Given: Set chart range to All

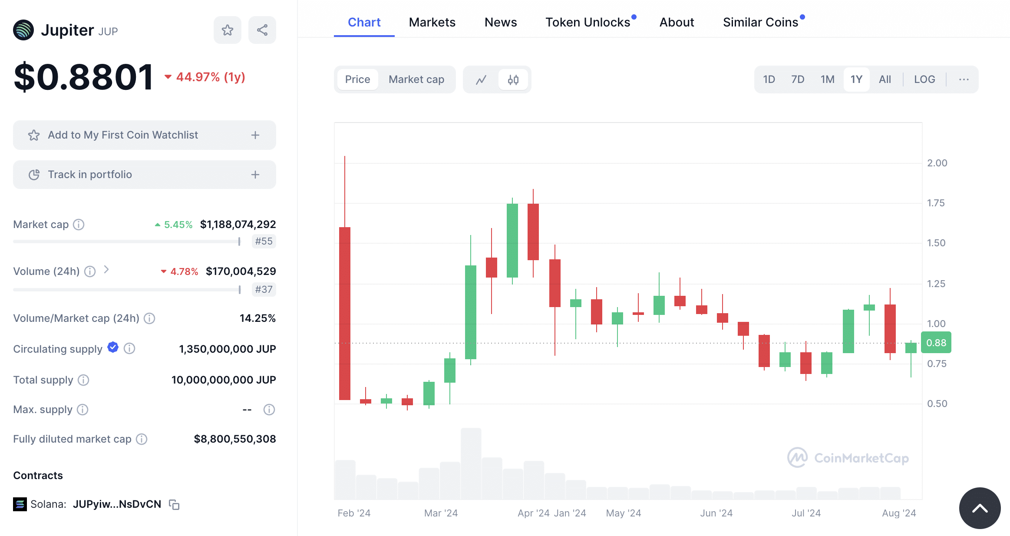Looking at the screenshot, I should (885, 79).
